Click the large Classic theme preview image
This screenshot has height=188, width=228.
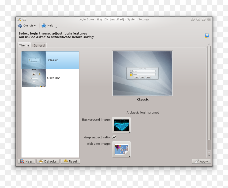143,73
